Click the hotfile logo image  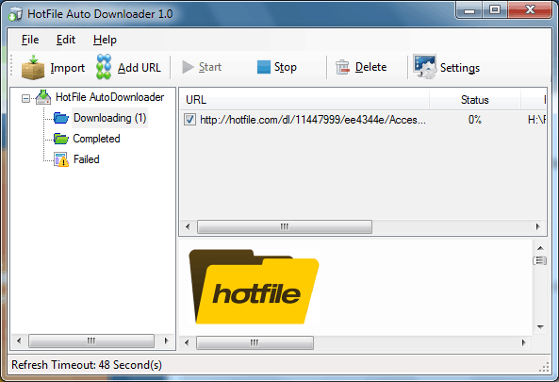254,287
